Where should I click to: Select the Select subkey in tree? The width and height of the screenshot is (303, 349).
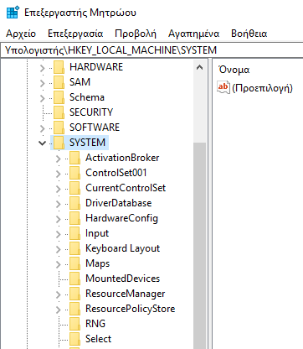pos(98,339)
